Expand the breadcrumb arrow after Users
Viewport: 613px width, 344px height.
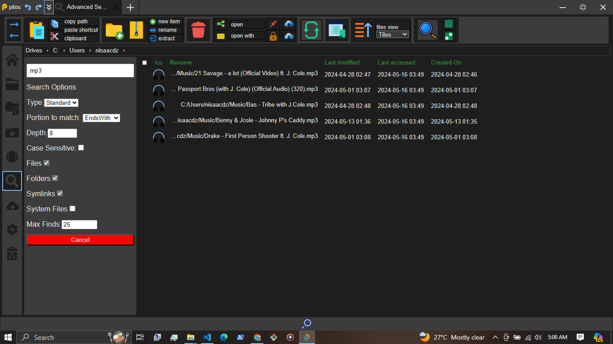90,51
